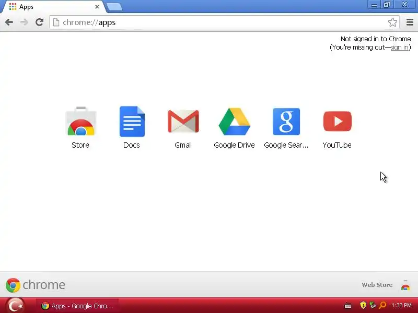The height and width of the screenshot is (313, 418).
Task: Click the 1:33 PM clock
Action: 401,305
